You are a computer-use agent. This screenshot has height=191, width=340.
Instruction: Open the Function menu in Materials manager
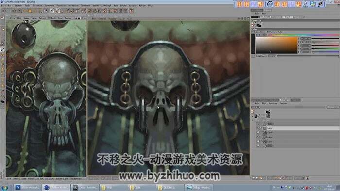click(273, 103)
